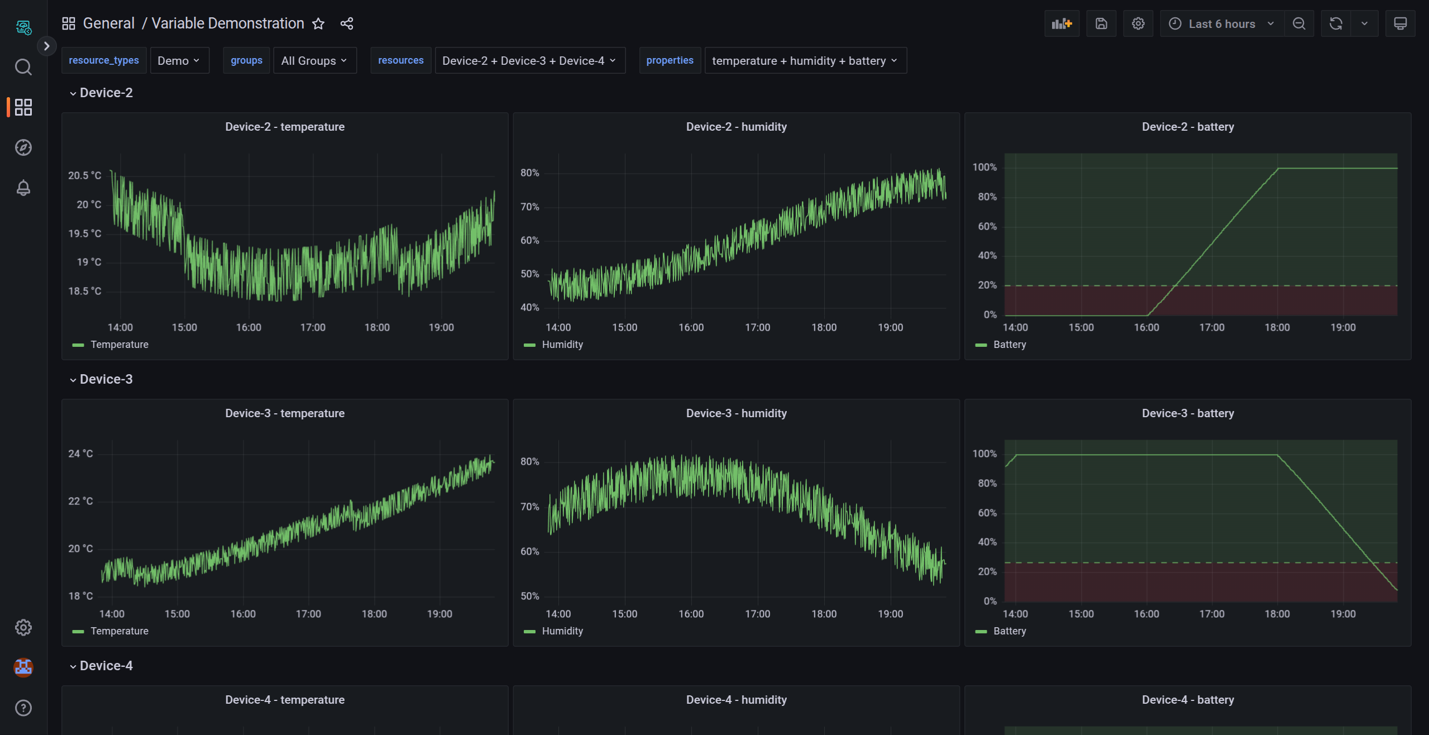
Task: Click the General breadcrumb link
Action: (x=109, y=23)
